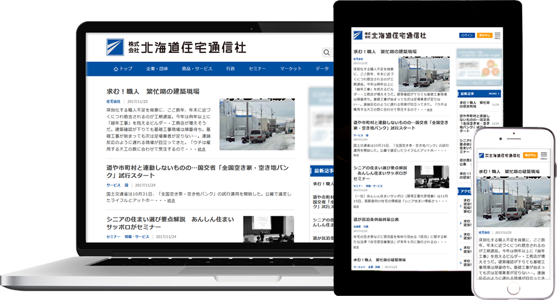
Task: Open laptop headline about 全国空き家・空き地バンク
Action: 197,171
